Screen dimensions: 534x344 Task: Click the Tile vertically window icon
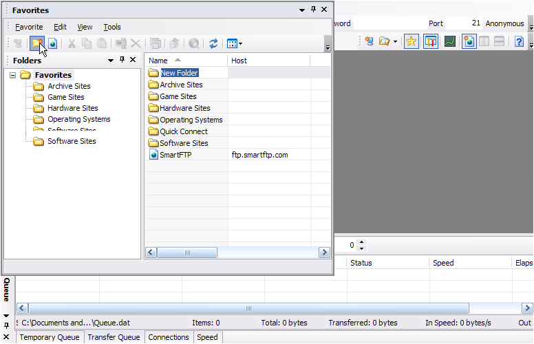(x=484, y=41)
